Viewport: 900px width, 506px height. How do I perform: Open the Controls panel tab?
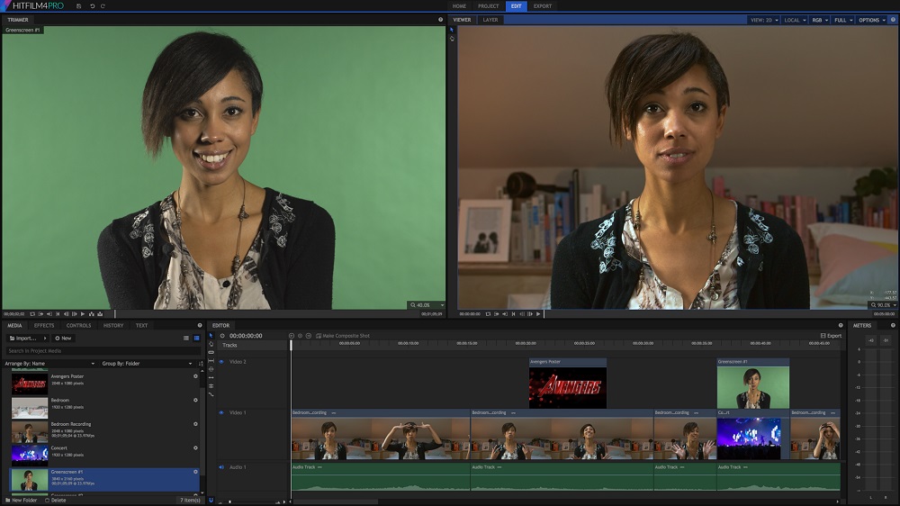tap(78, 326)
